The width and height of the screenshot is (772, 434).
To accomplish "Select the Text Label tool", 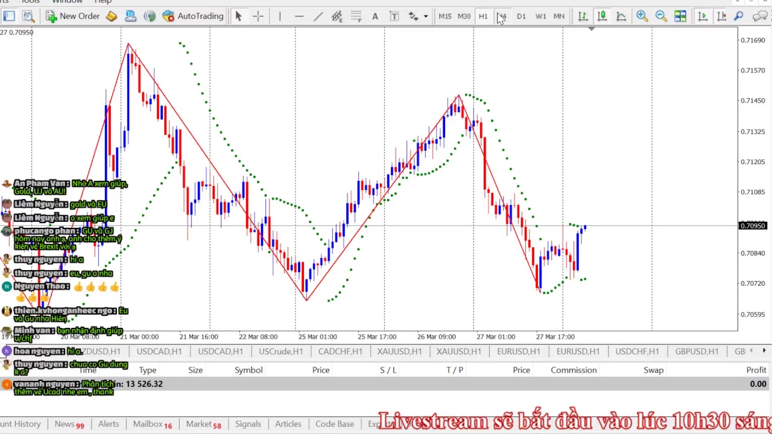I will coord(394,16).
